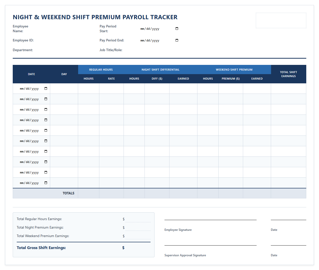Click the Diff ($) cell in first row
Screen dimensions: 319x270
[157, 89]
